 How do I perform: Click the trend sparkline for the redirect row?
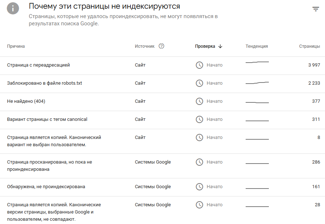[257, 63]
